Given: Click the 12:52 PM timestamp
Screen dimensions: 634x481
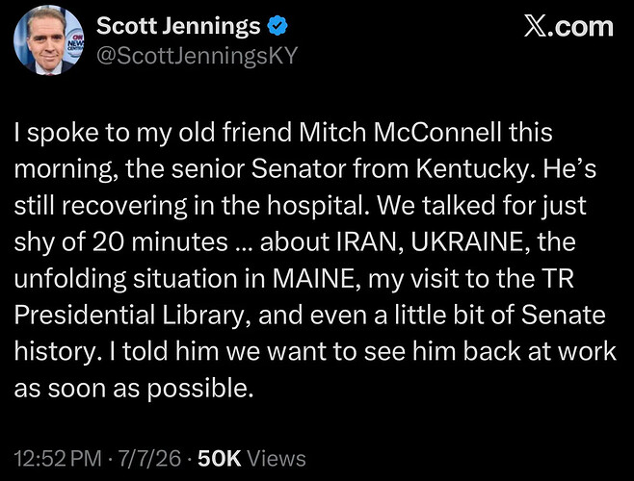Looking at the screenshot, I should tap(58, 458).
